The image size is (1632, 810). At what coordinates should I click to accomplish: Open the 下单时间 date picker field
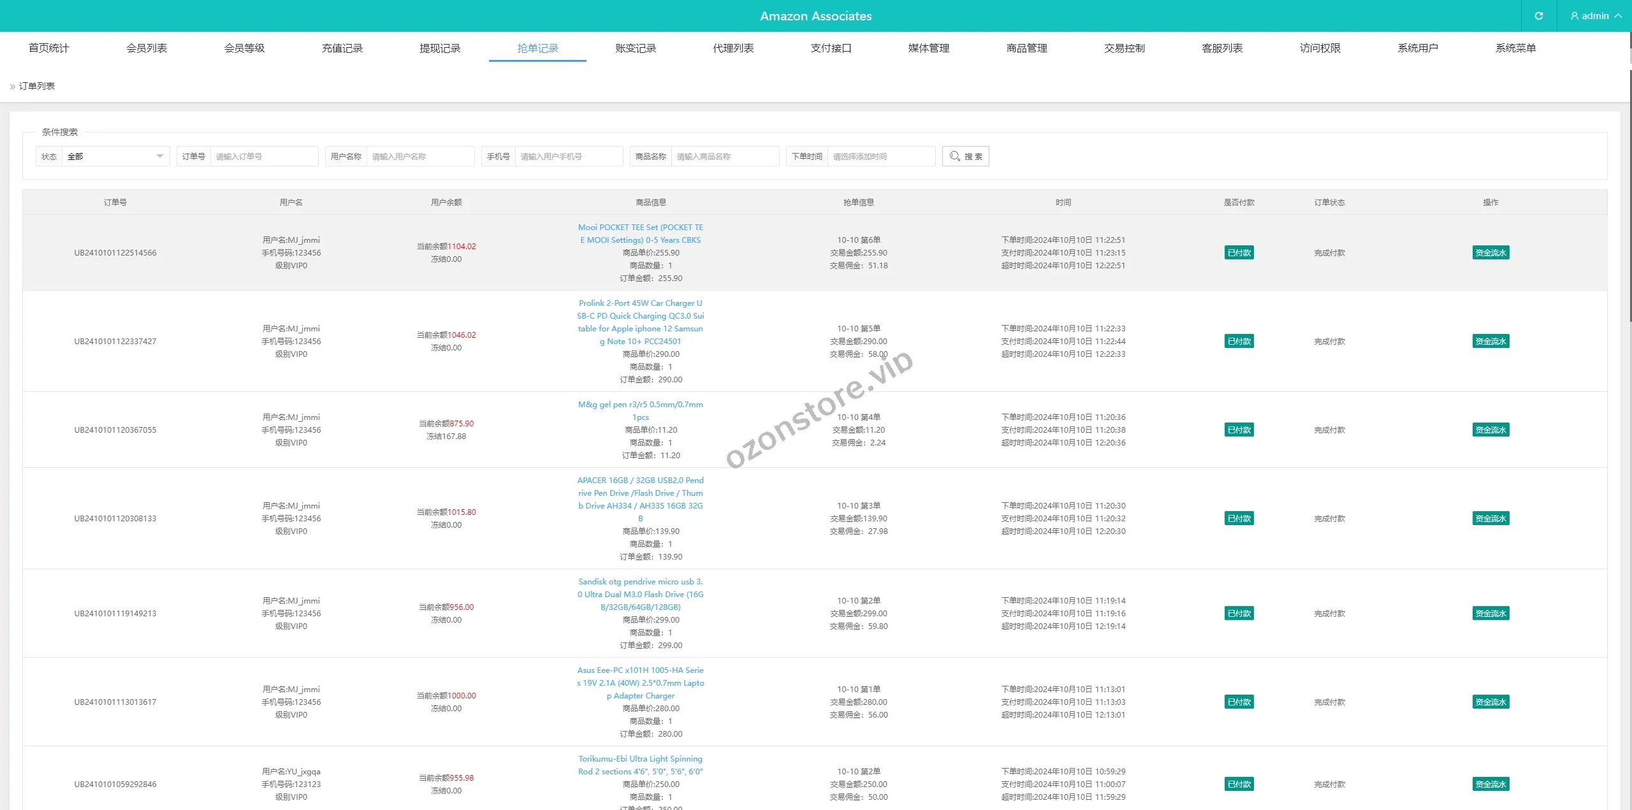pyautogui.click(x=881, y=156)
